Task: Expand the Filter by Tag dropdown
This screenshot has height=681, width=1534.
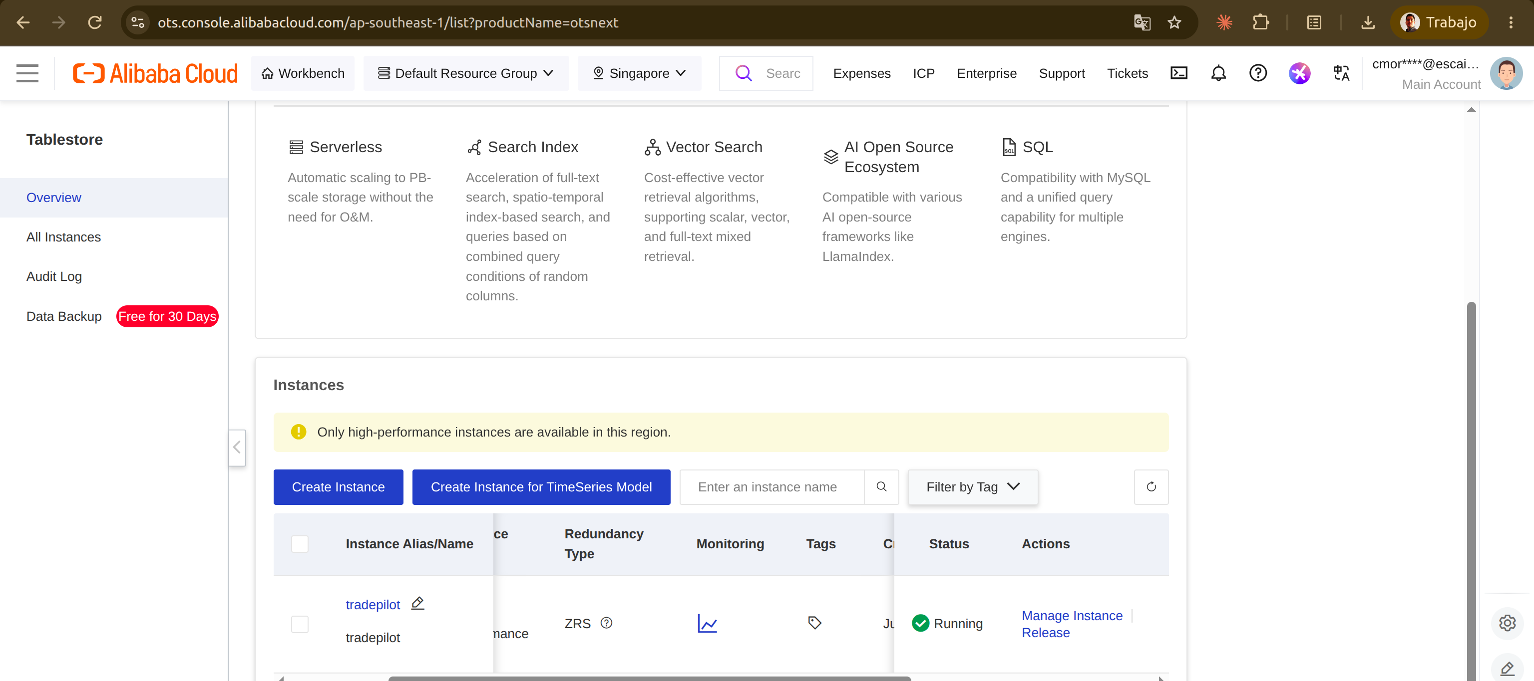Action: (972, 486)
